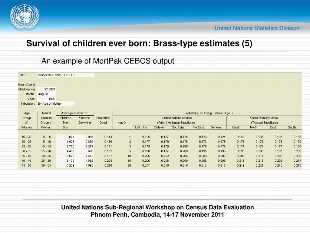
Task: Select the marital duration cell '0 - 5'
Action: coord(47,137)
